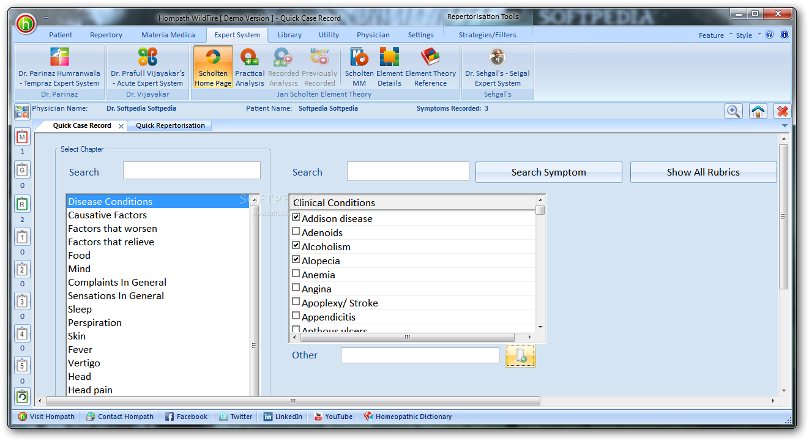Viewport: 809px width, 441px height.
Task: Uncheck Addison disease checkbox
Action: [296, 217]
